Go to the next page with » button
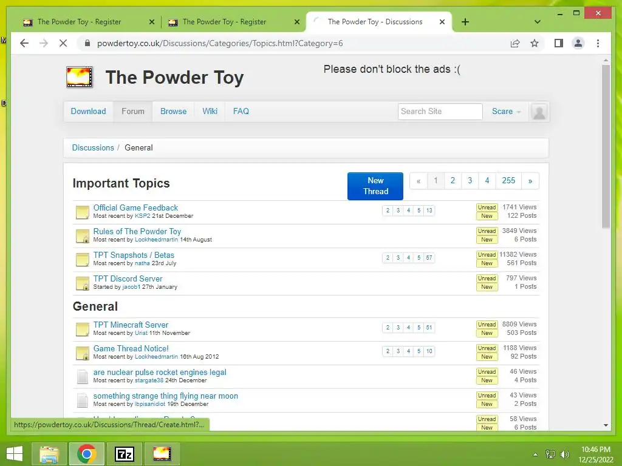This screenshot has width=622, height=466. (530, 181)
